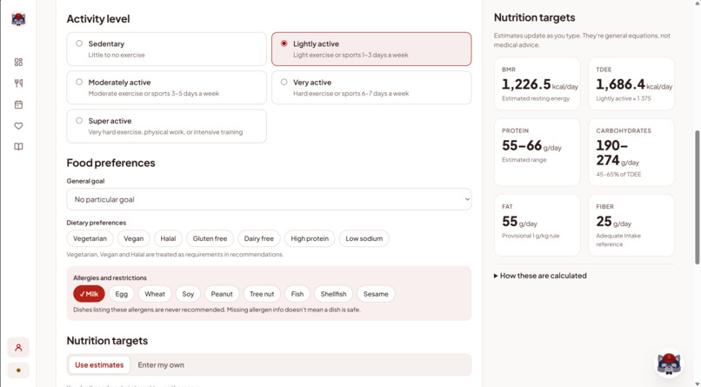The image size is (701, 387).
Task: Toggle the Fish allergy chip
Action: (297, 294)
